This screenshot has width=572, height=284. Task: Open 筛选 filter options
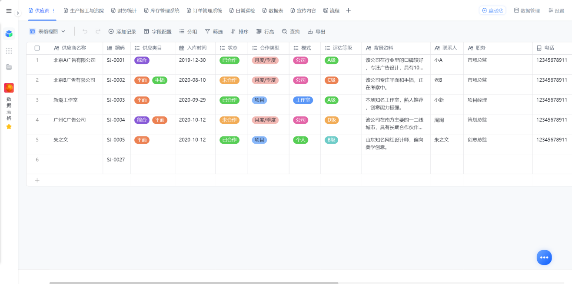tap(214, 32)
